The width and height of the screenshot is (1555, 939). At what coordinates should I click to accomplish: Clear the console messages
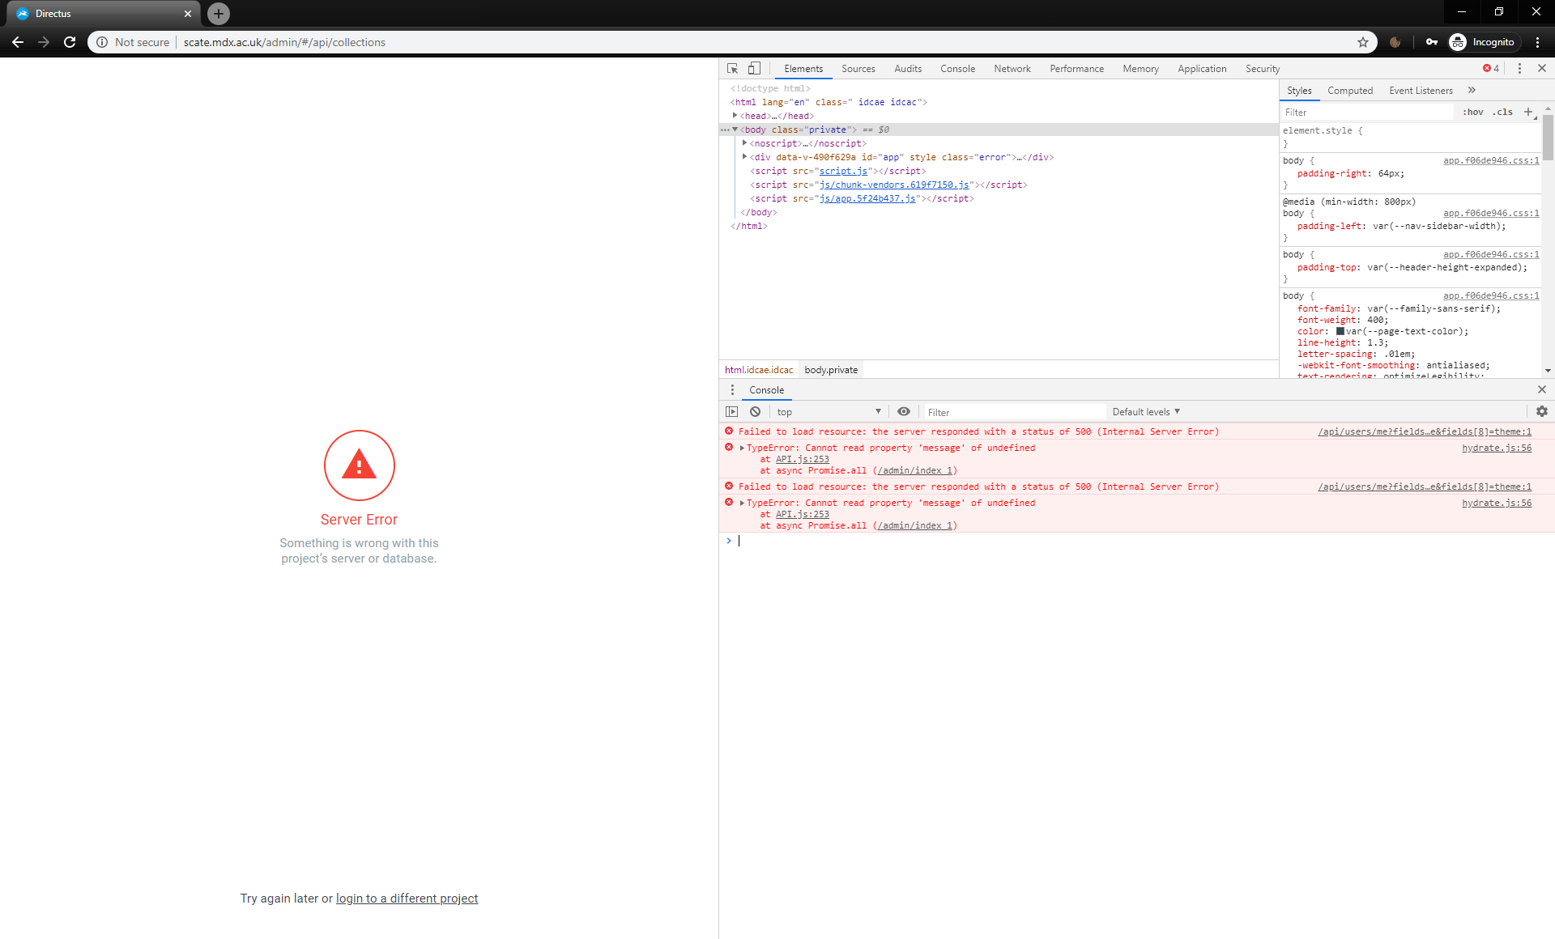(756, 411)
